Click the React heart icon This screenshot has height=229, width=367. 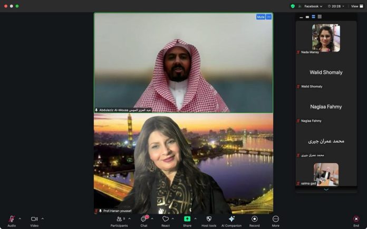pyautogui.click(x=166, y=219)
